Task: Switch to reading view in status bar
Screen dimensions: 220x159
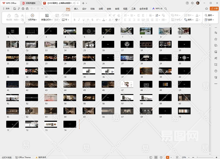Action: (161, 157)
